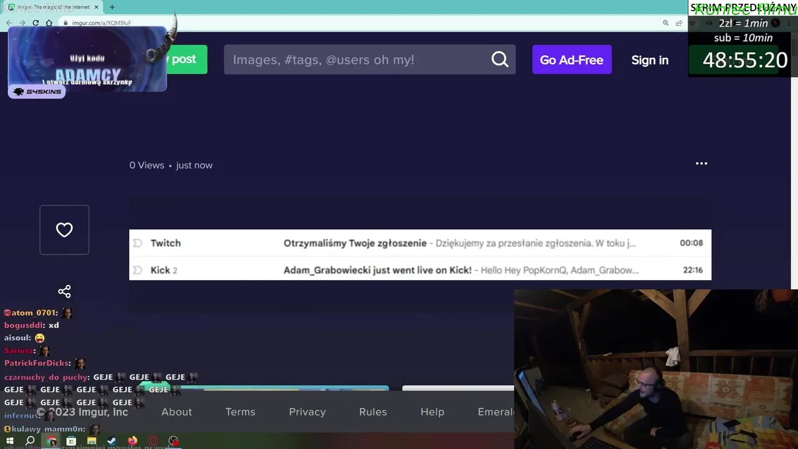The width and height of the screenshot is (798, 449).
Task: Open the Rules footer link
Action: [373, 412]
